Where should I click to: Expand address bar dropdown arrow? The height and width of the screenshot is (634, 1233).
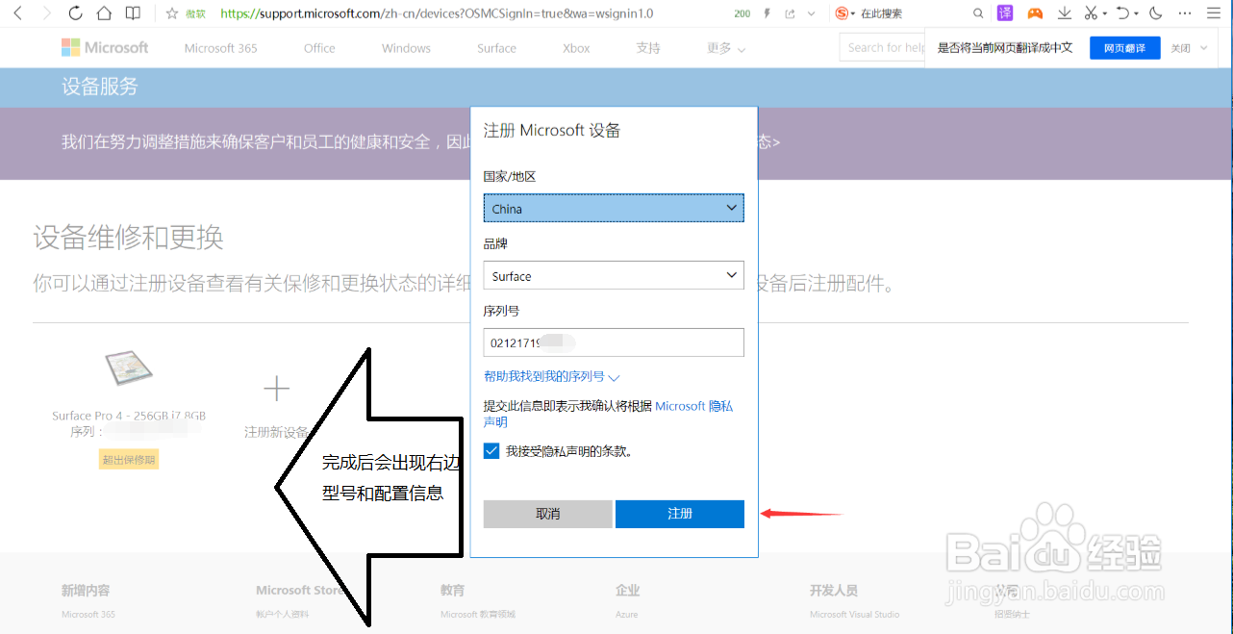click(x=813, y=13)
